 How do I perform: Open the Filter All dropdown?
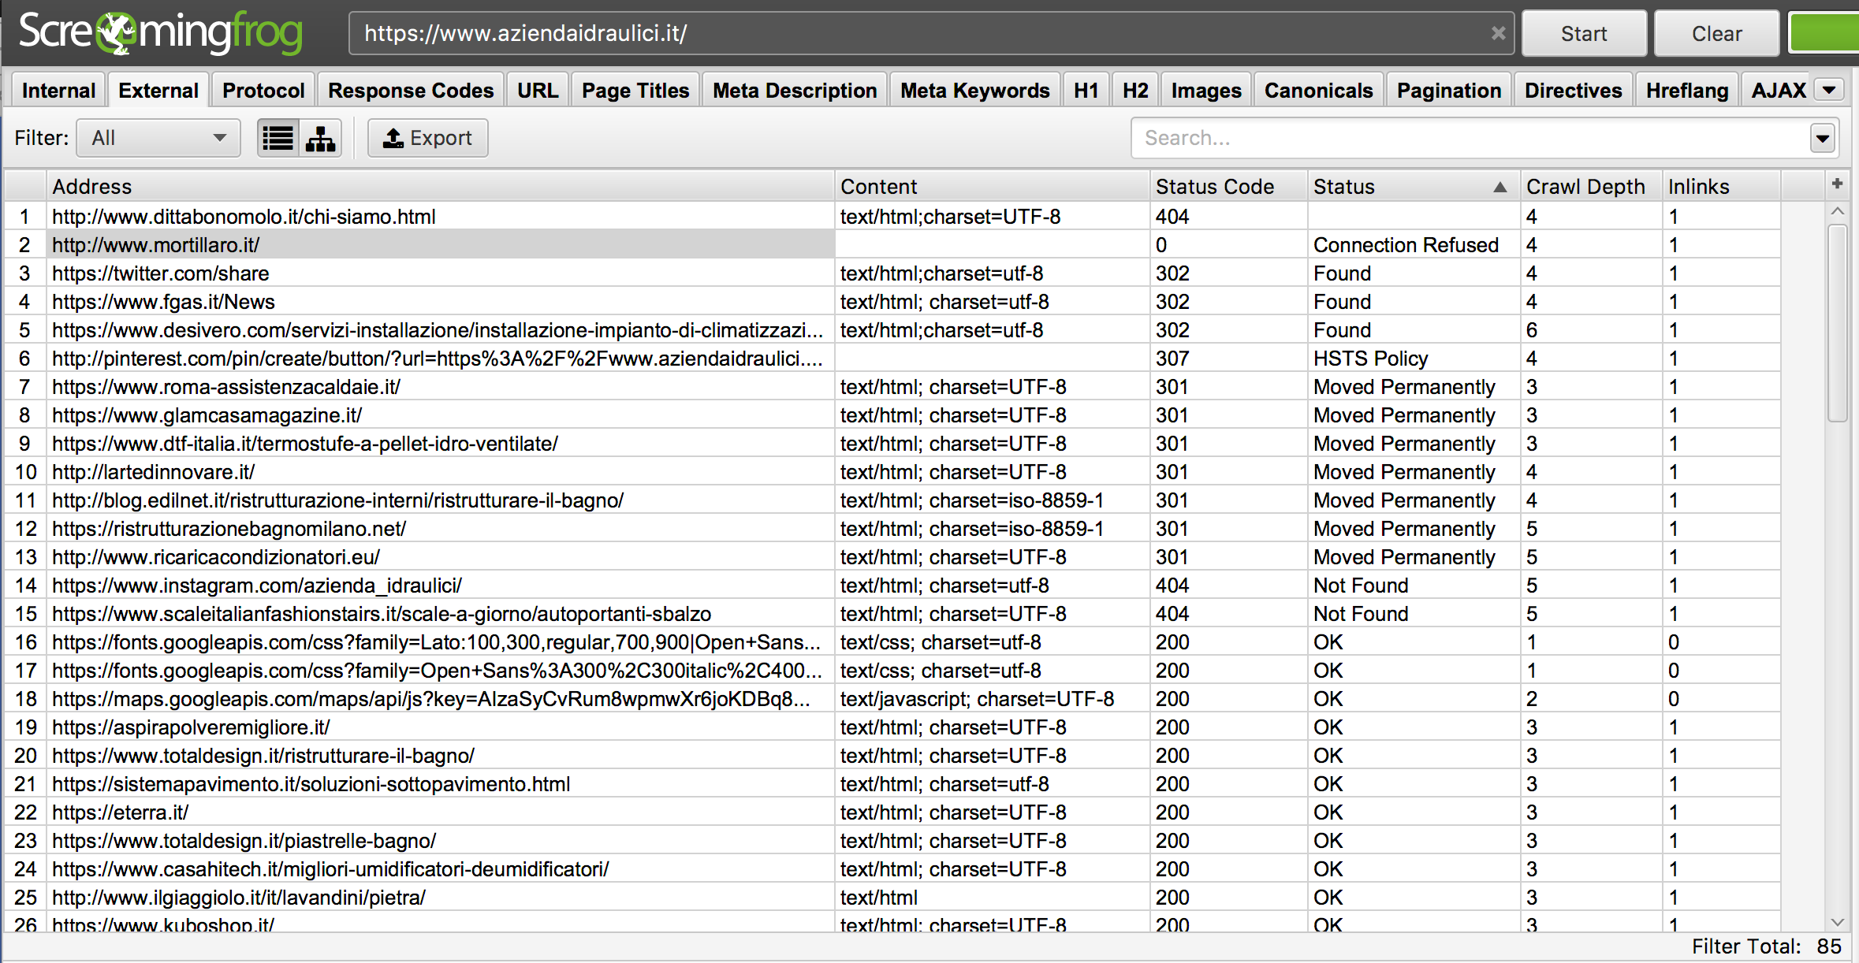tap(158, 138)
